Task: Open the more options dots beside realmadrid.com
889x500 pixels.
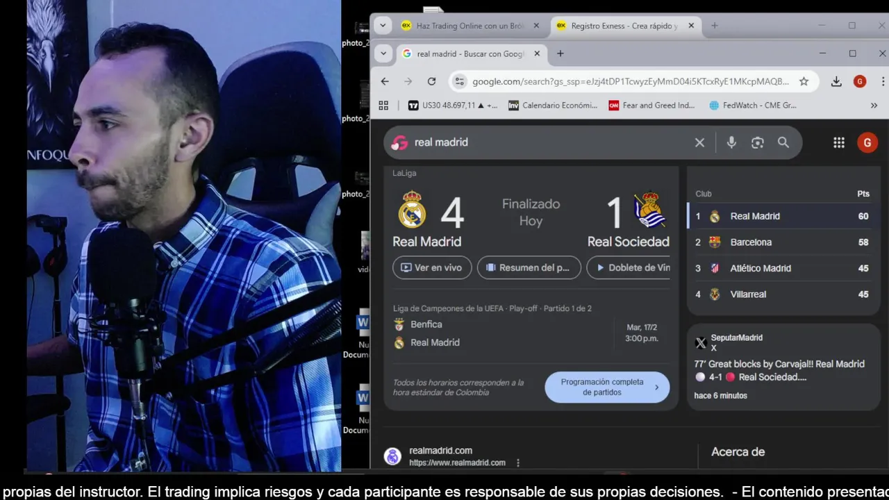Action: 517,462
